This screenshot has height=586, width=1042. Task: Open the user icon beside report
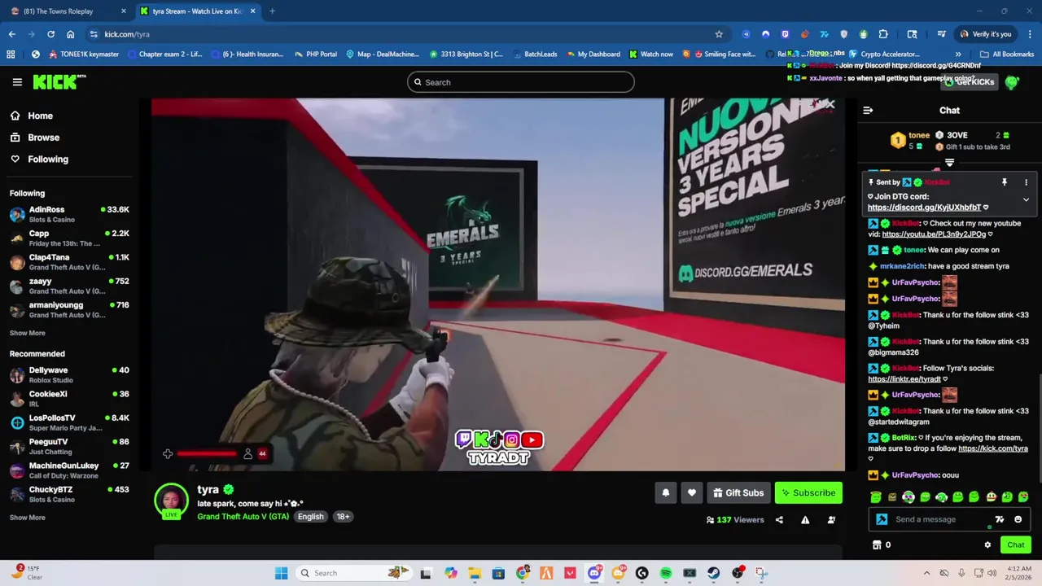pos(831,520)
